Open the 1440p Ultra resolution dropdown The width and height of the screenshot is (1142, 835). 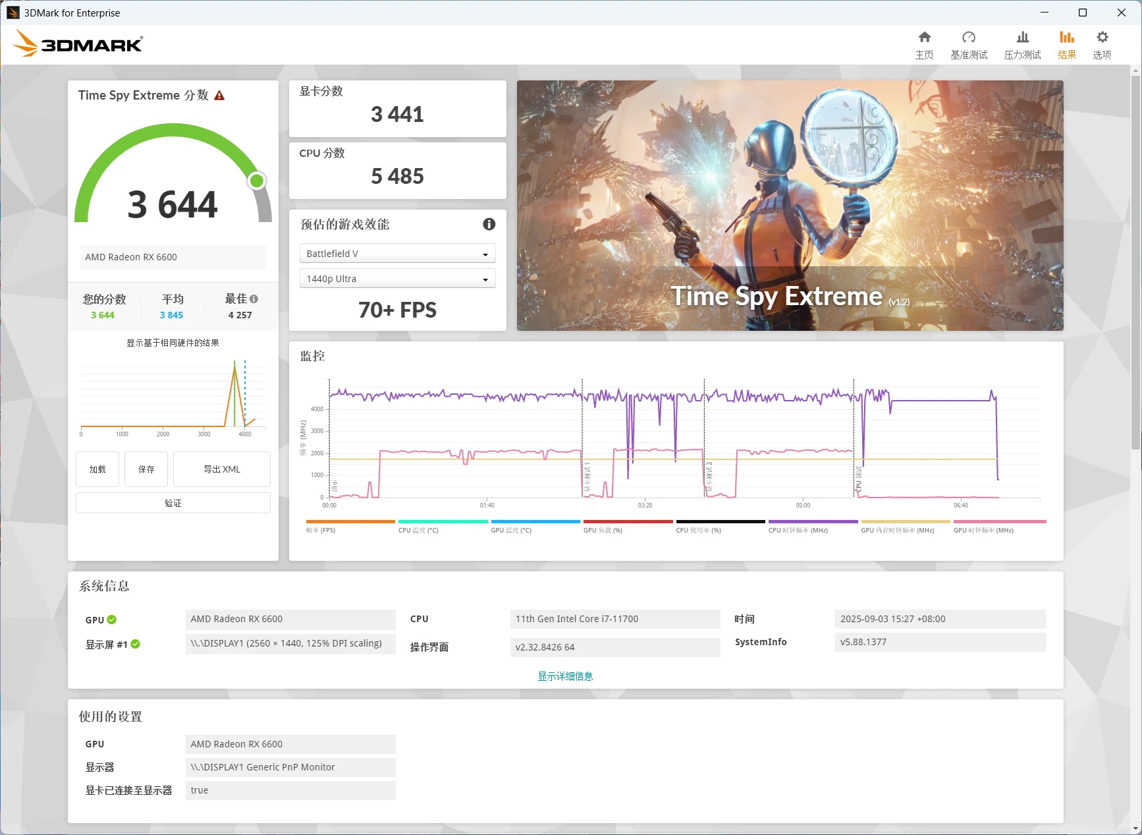click(x=397, y=279)
